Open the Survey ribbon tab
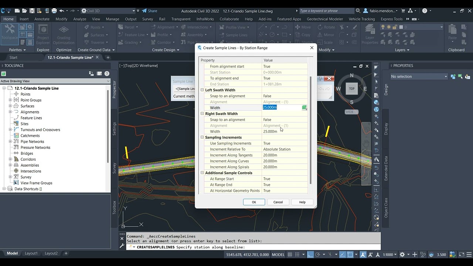Screen dimensions: 473x266 point(147,19)
